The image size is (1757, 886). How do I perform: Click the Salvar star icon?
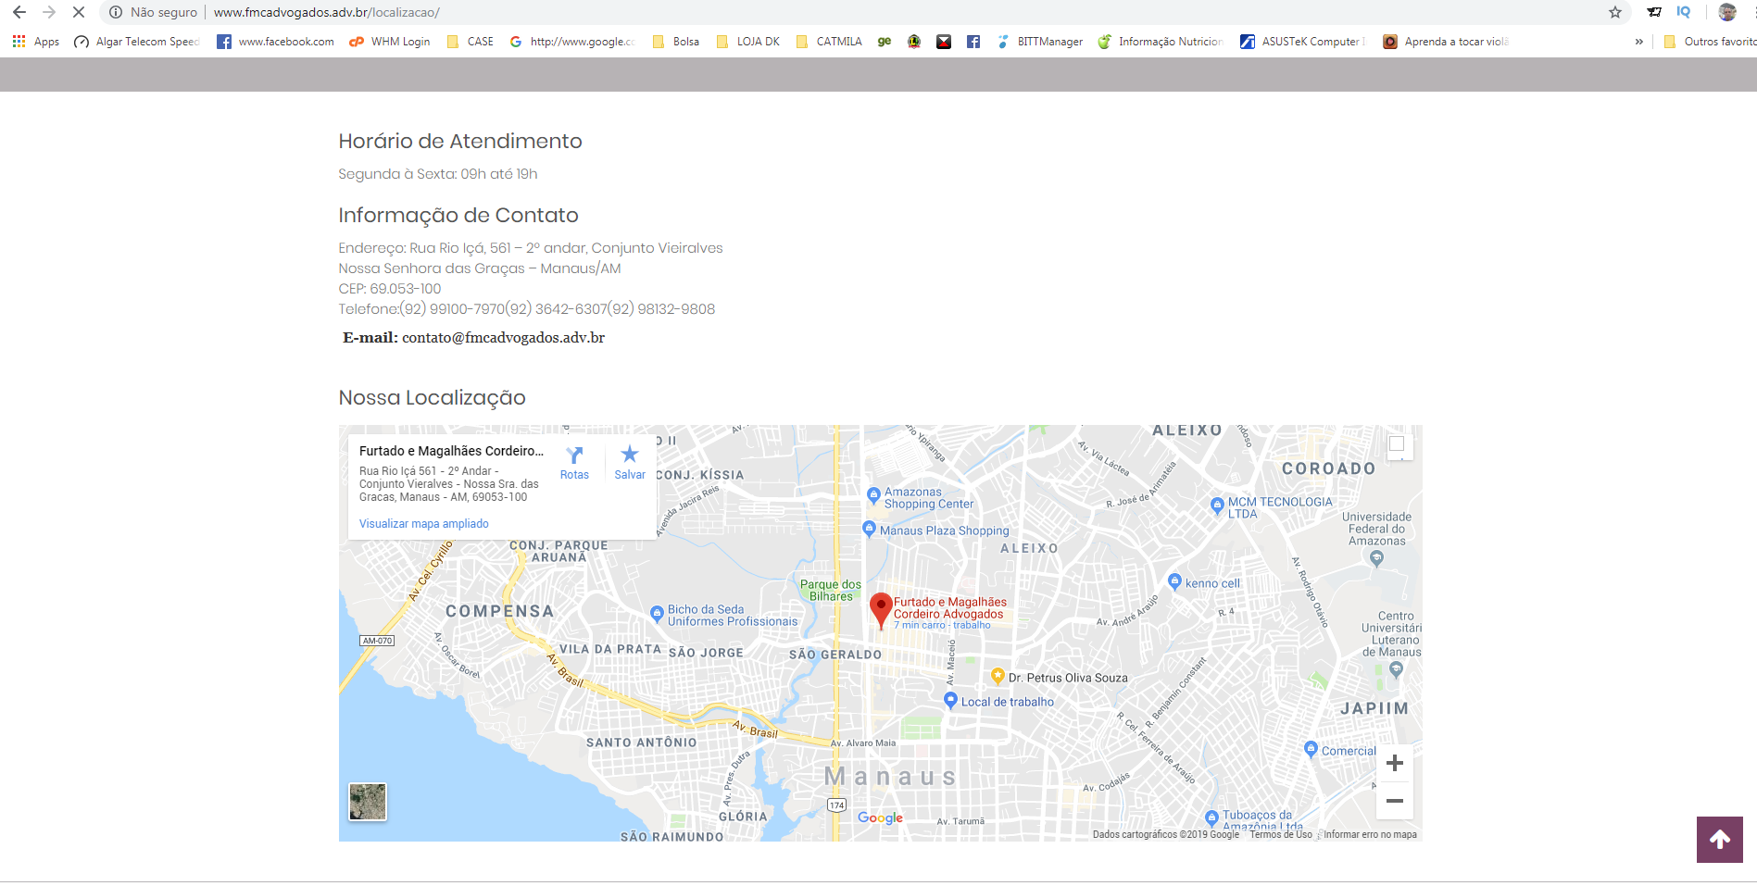(x=630, y=455)
